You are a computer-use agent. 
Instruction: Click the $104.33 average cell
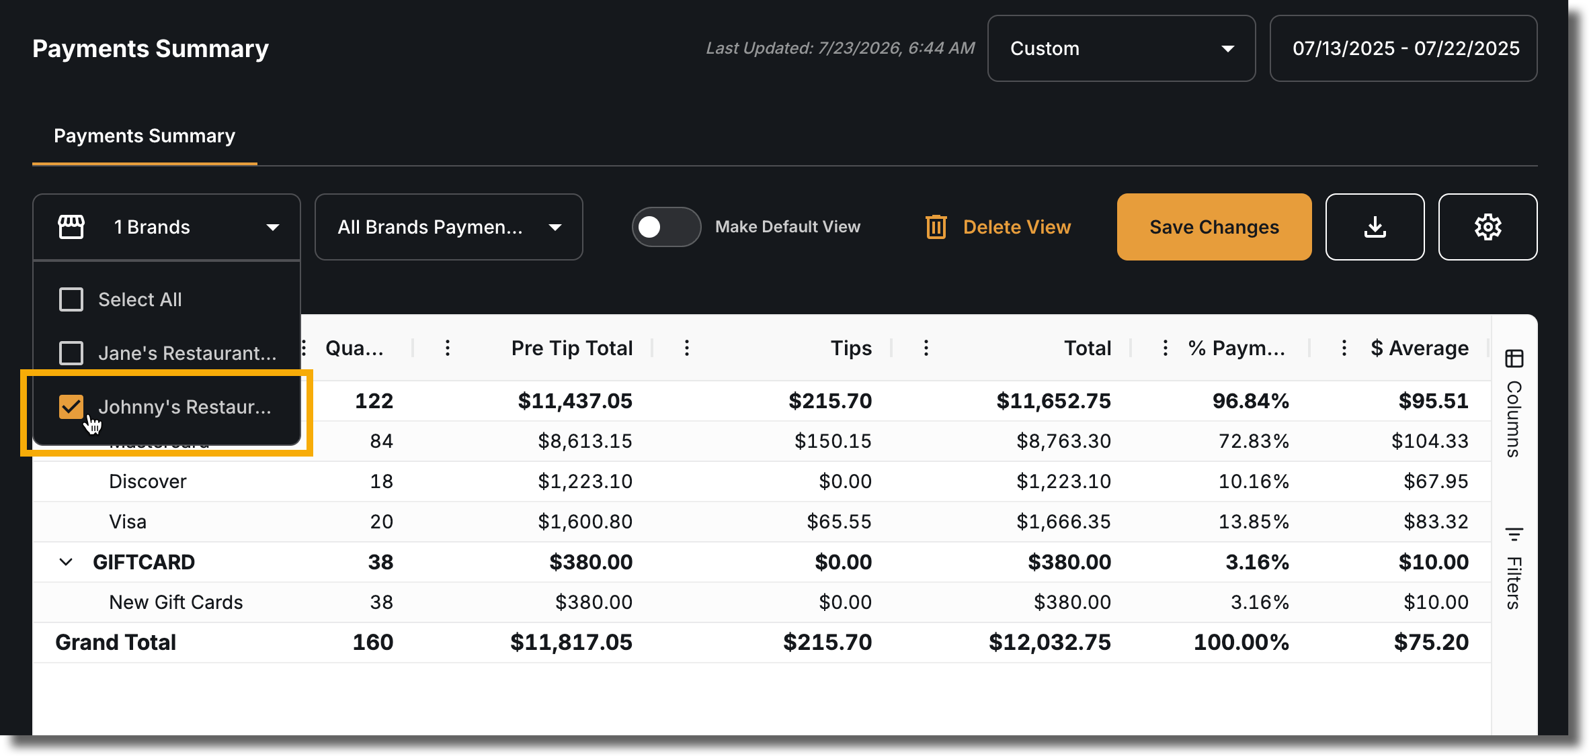click(1430, 441)
